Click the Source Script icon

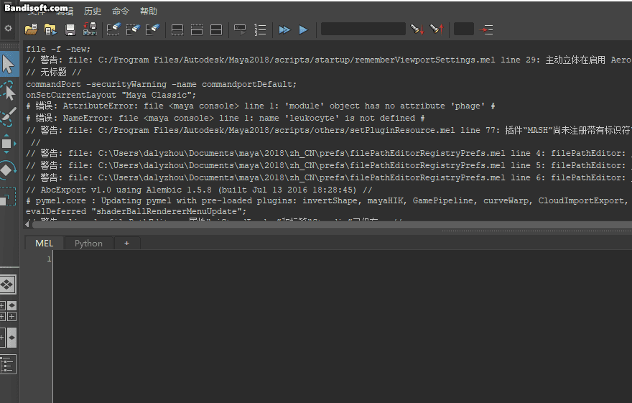[50, 29]
